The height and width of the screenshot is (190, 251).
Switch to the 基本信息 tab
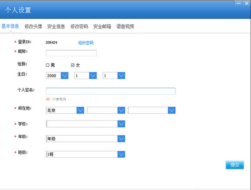point(10,26)
